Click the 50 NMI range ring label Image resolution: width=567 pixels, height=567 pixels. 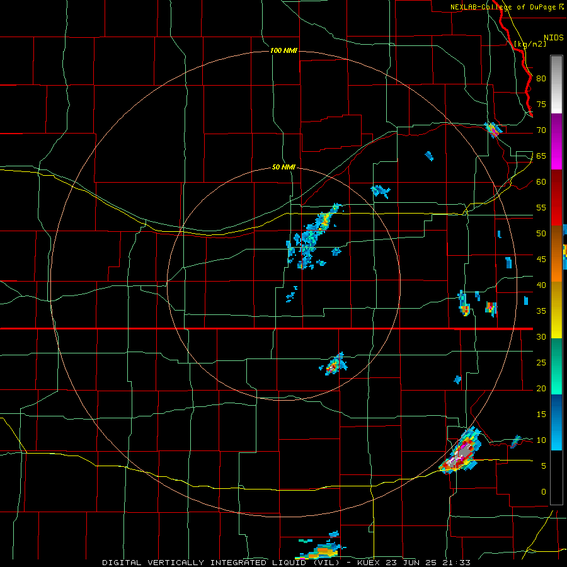click(283, 168)
